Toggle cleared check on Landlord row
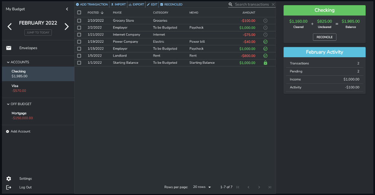Image resolution: width=375 pixels, height=195 pixels. click(x=265, y=56)
